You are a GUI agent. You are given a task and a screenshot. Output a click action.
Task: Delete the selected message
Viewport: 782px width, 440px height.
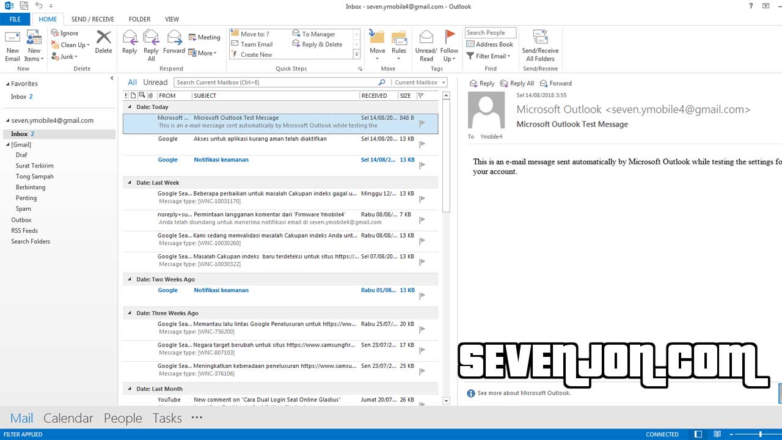[x=103, y=43]
